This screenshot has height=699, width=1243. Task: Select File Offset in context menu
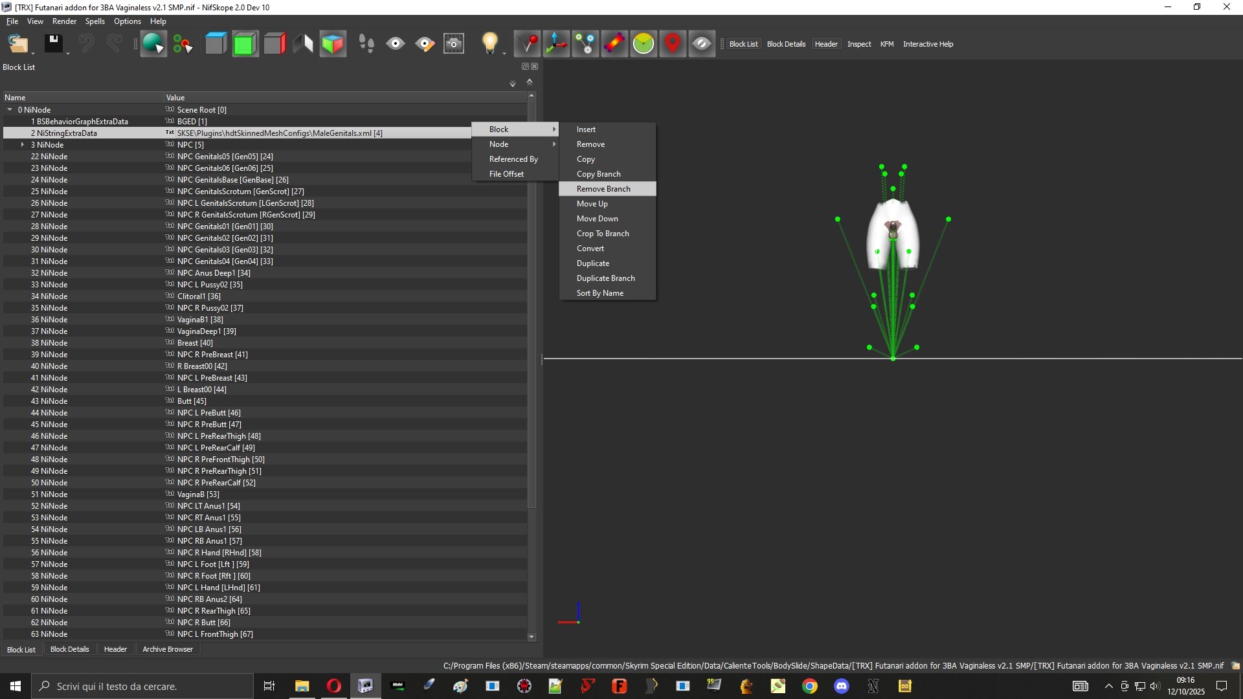click(x=515, y=174)
